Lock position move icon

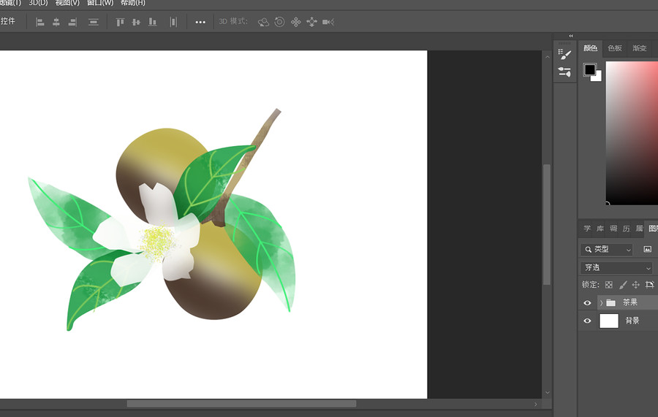point(636,285)
